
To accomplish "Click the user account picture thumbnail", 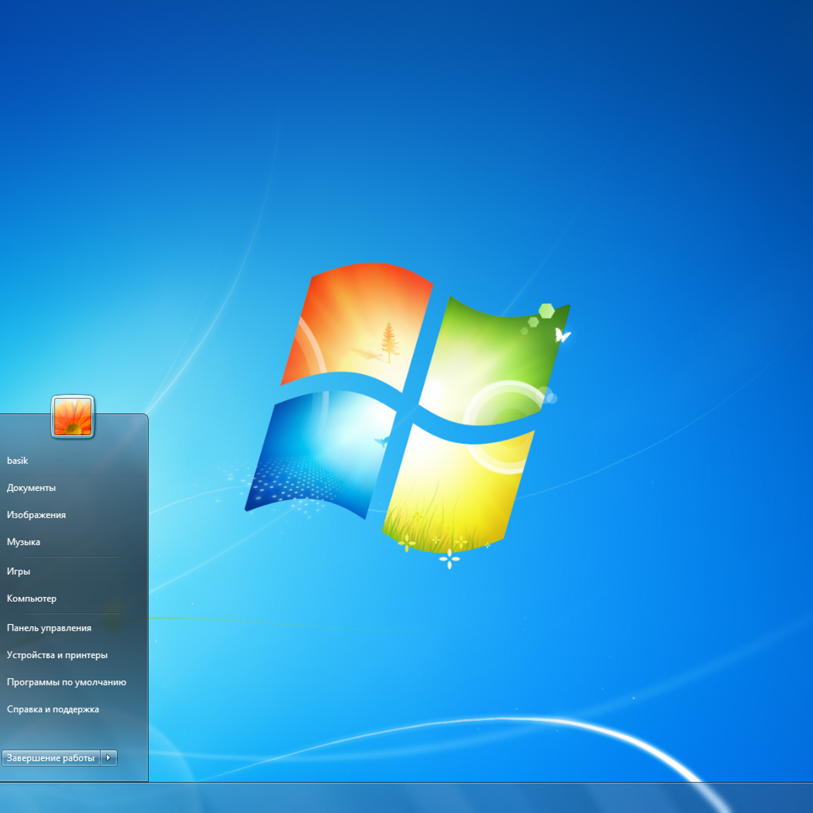I will pos(73,417).
